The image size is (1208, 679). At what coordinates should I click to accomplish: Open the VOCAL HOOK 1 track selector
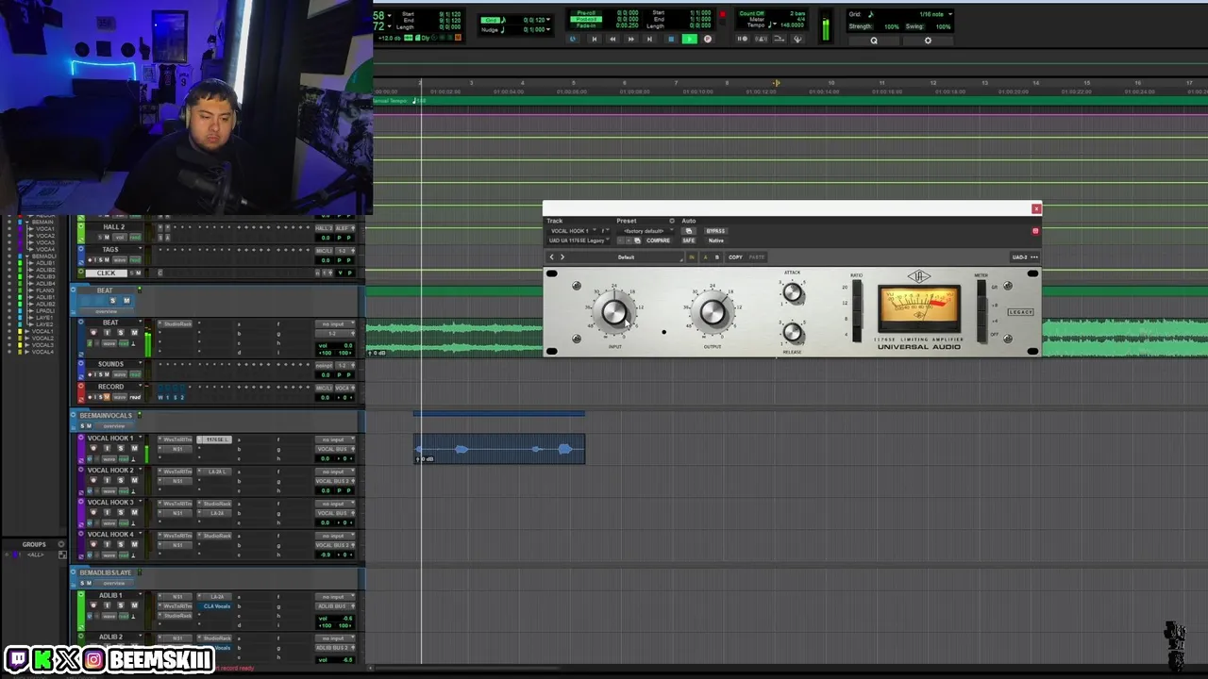[573, 231]
